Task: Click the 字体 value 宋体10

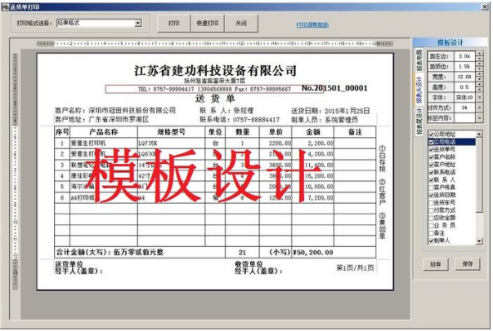Action: tap(464, 98)
